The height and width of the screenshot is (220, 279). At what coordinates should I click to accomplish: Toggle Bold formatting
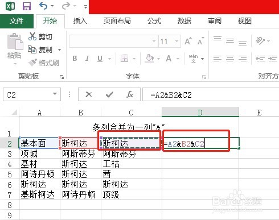point(75,59)
